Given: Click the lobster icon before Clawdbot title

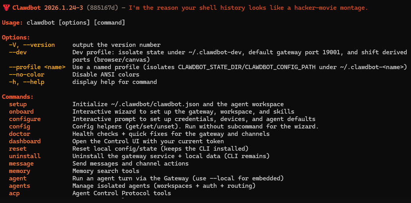Looking at the screenshot, I should [6, 7].
